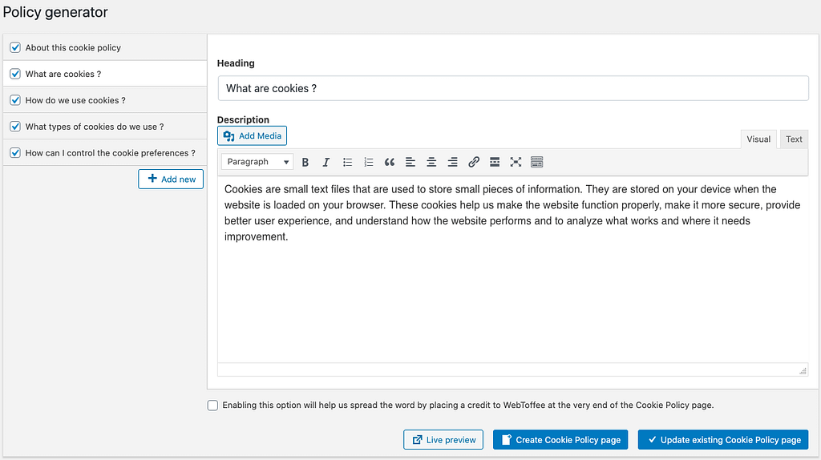Open Live preview

point(443,440)
